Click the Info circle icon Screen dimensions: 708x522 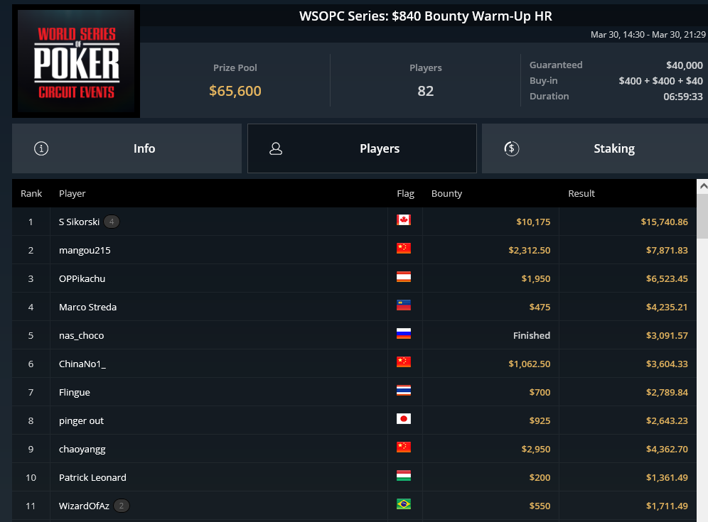[41, 148]
